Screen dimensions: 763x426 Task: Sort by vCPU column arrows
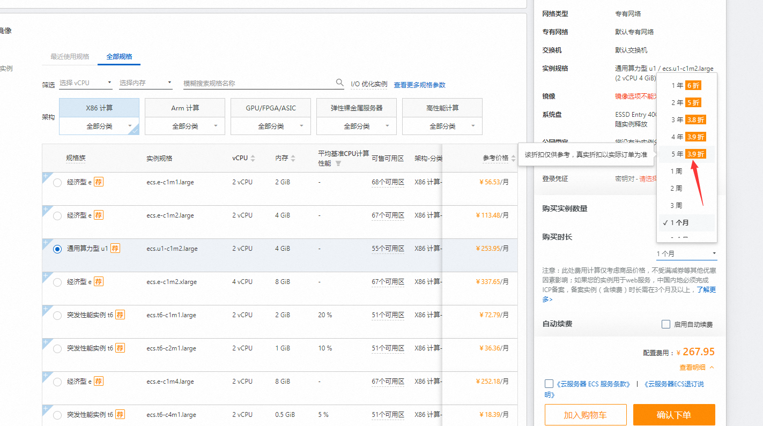click(x=253, y=158)
